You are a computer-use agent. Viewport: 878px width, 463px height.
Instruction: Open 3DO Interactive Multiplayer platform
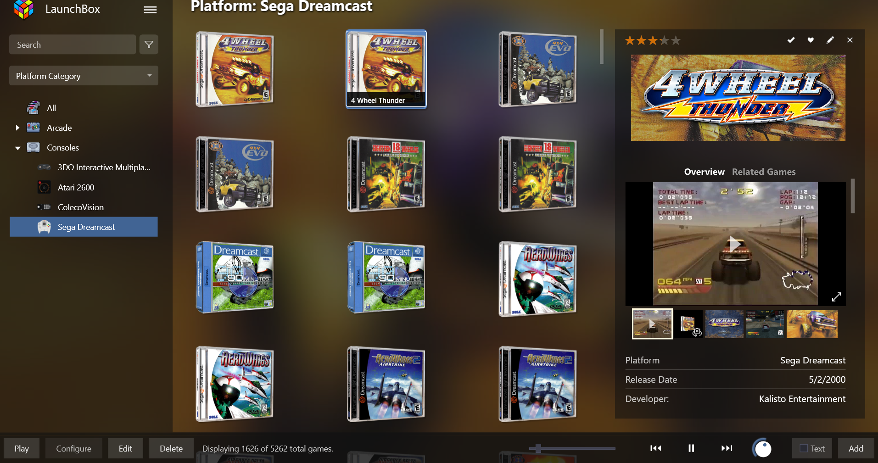(104, 167)
